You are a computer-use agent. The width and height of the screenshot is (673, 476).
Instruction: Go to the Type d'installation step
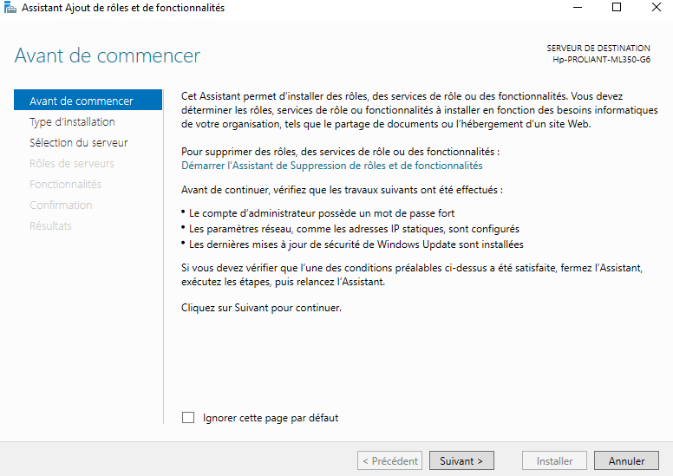point(72,122)
